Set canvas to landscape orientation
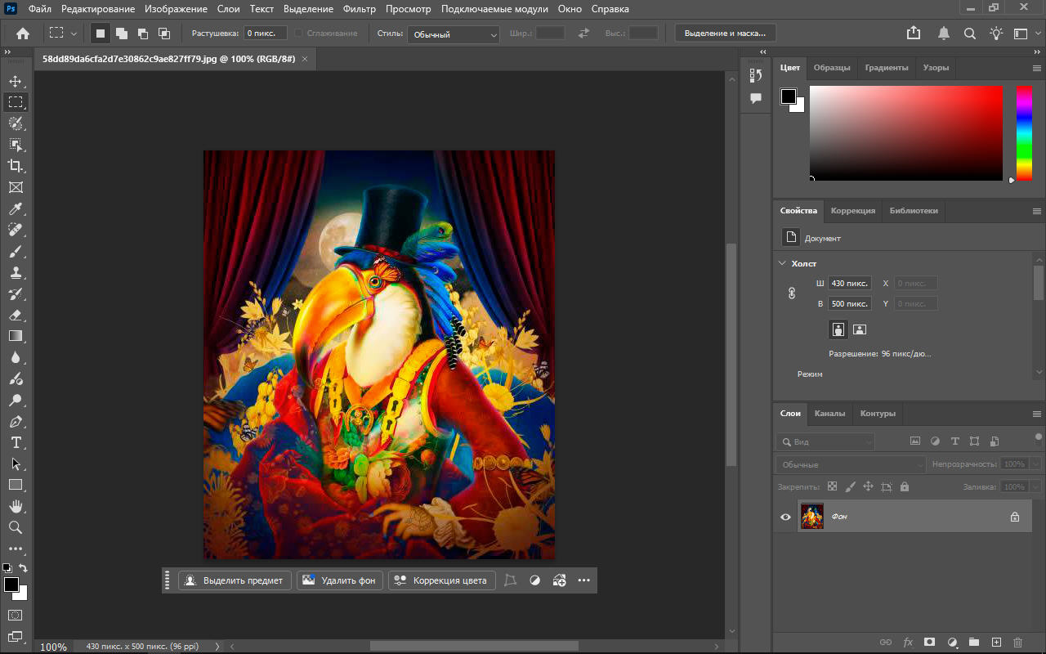Screen dimensions: 1046x654 click(x=860, y=329)
